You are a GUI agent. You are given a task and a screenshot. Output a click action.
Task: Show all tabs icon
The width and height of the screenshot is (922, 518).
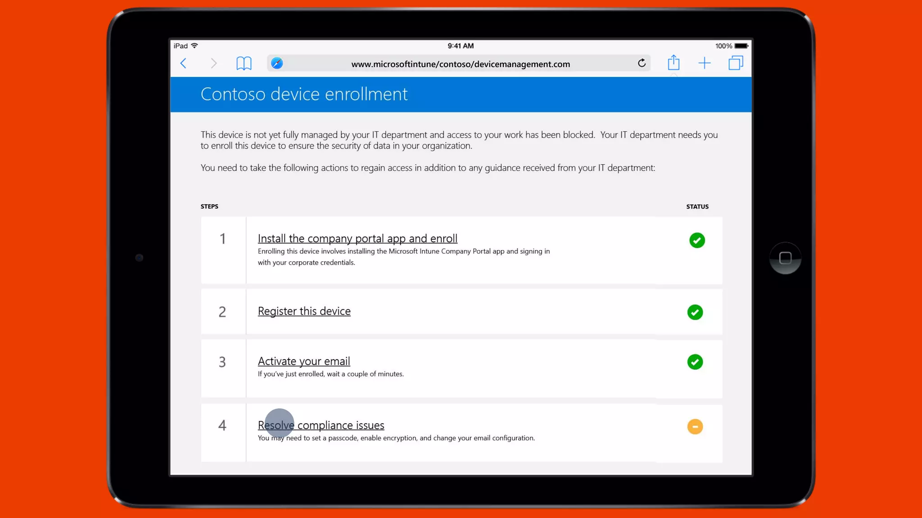click(736, 63)
